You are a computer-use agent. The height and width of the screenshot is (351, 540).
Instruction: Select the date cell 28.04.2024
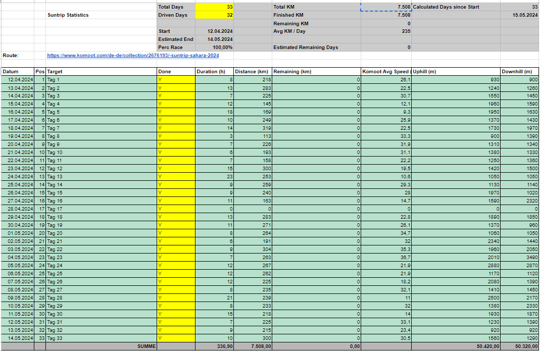click(x=17, y=209)
